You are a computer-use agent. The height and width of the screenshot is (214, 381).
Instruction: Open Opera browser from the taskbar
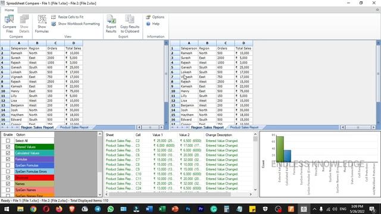46,209
